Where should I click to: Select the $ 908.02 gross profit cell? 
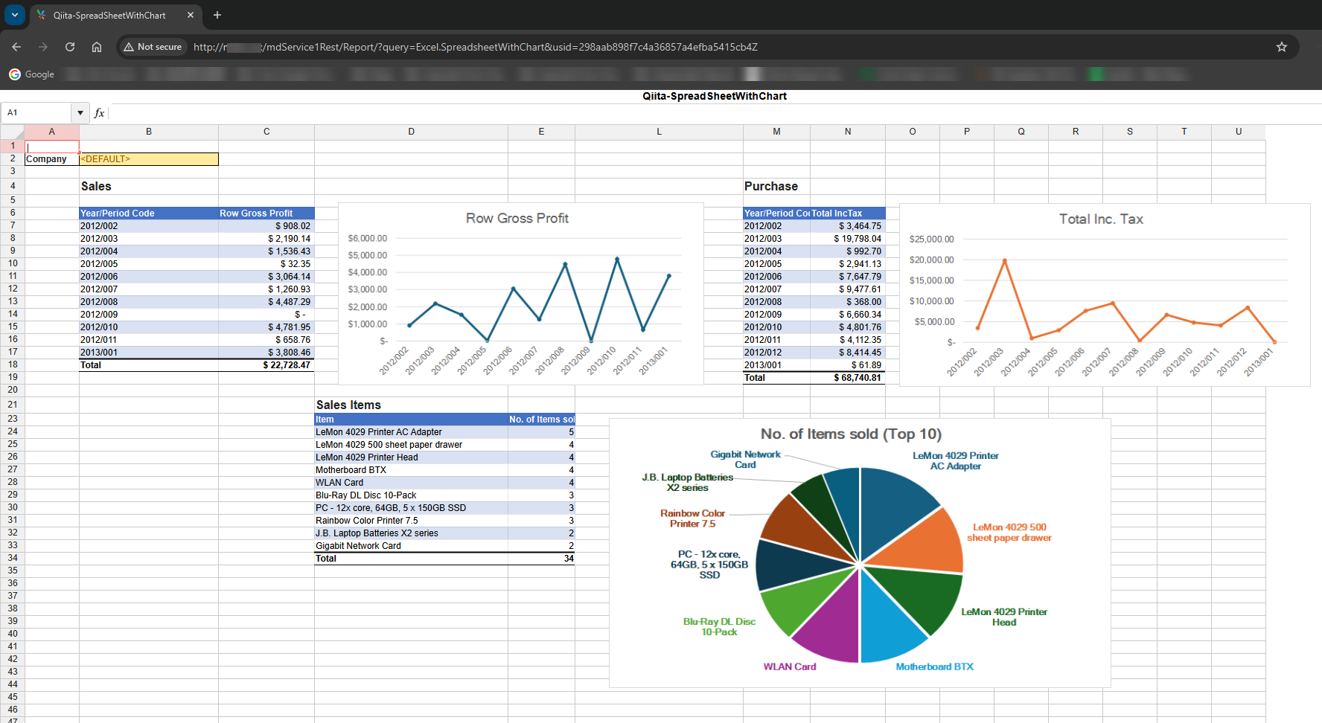[x=266, y=226]
